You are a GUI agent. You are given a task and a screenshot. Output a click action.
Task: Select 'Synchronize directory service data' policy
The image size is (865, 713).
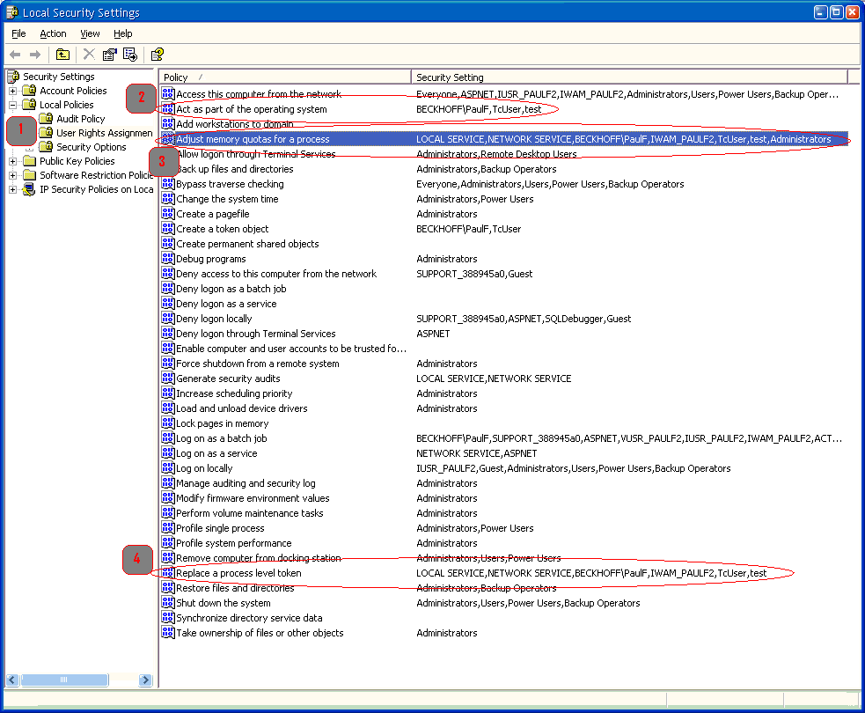[x=249, y=618]
